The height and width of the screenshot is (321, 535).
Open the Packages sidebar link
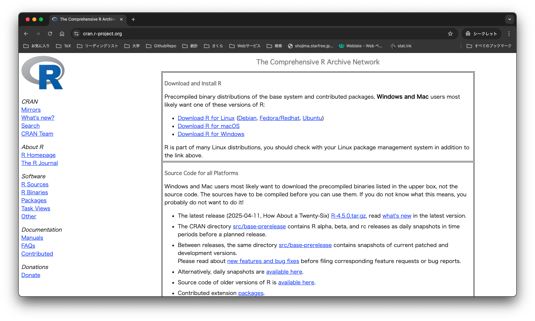[x=34, y=200]
